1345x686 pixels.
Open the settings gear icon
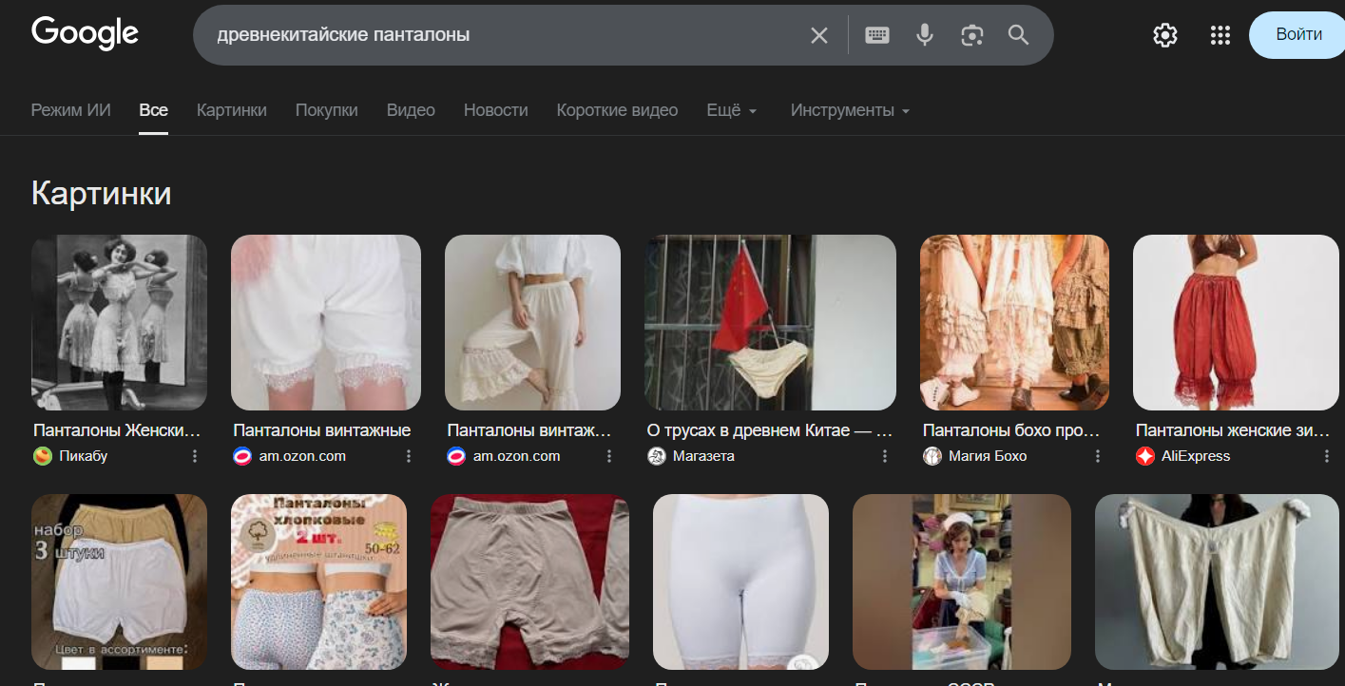tap(1164, 35)
